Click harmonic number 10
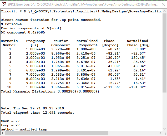This screenshot has height=136, width=167. point(9,87)
